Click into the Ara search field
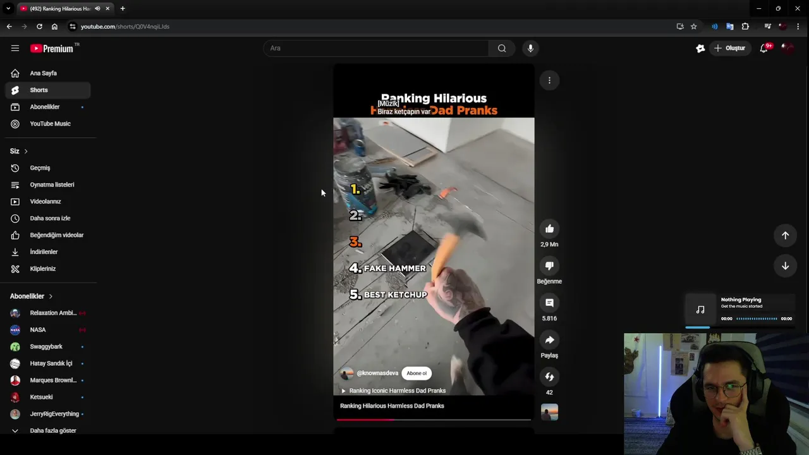Screen dimensions: 809x455 tap(376, 48)
